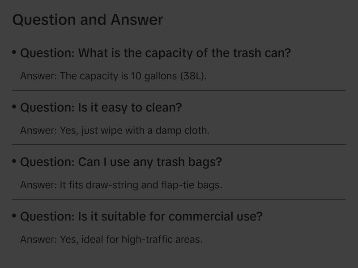Click the bullet before the trash bags question
The width and height of the screenshot is (358, 268).
14,161
